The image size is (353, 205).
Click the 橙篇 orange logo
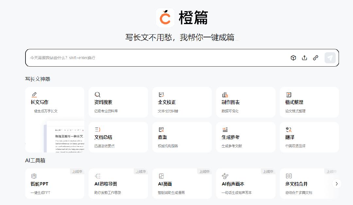point(165,18)
